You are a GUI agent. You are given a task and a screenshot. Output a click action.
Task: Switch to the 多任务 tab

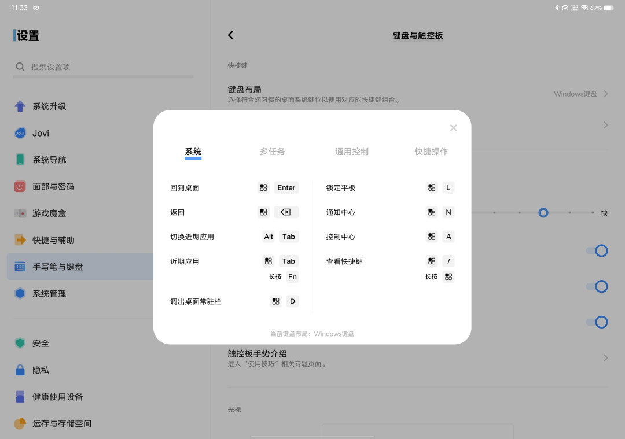tap(272, 152)
